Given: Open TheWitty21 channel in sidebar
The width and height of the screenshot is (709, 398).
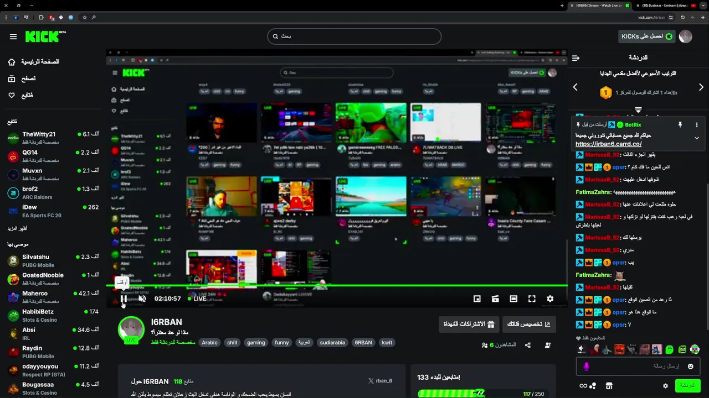Looking at the screenshot, I should (x=53, y=138).
